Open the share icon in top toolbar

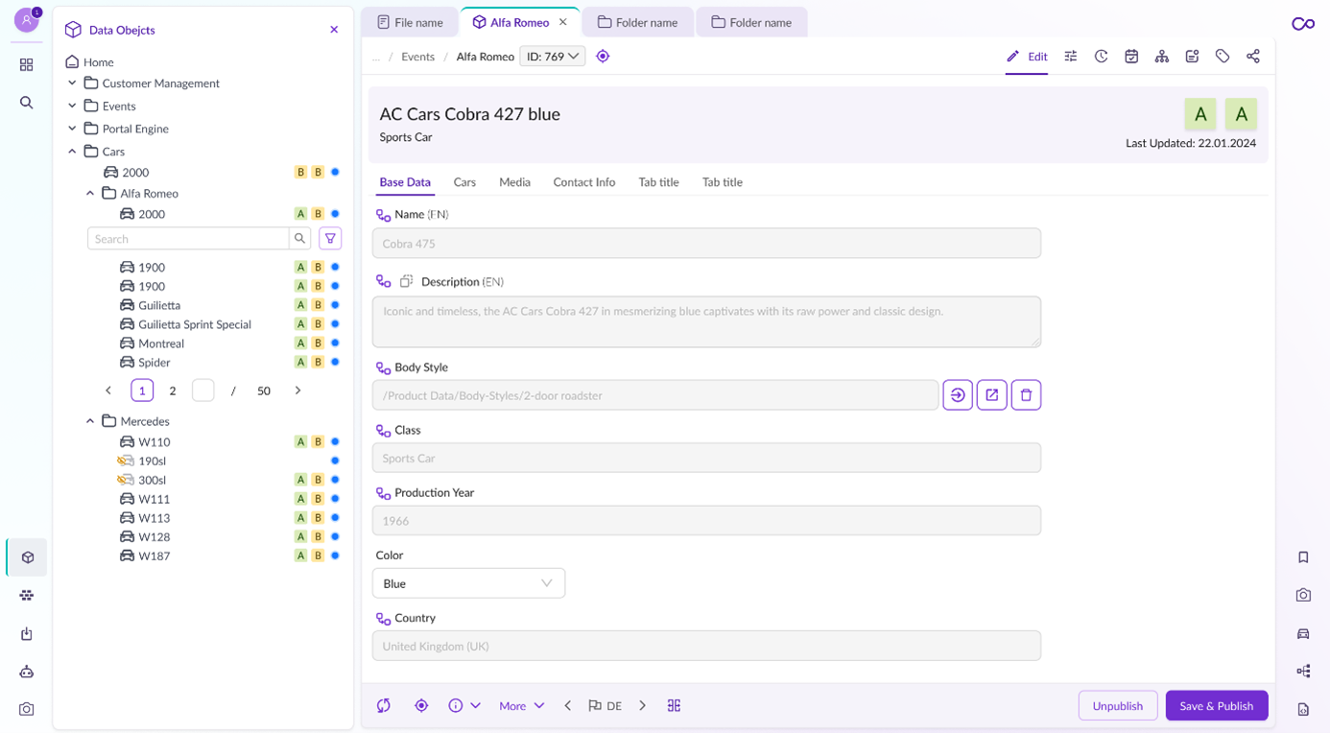(x=1252, y=57)
